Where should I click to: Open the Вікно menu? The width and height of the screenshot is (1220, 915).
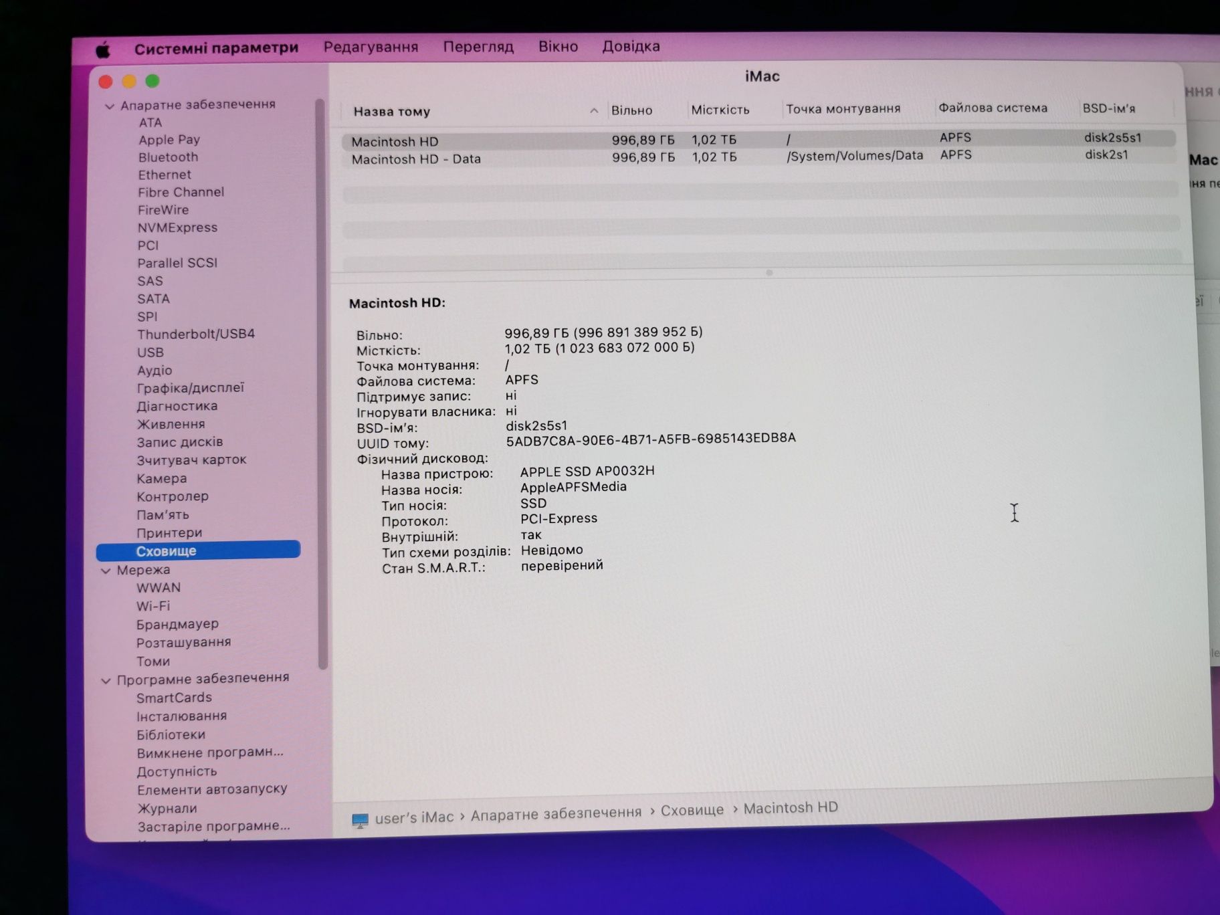(x=558, y=46)
